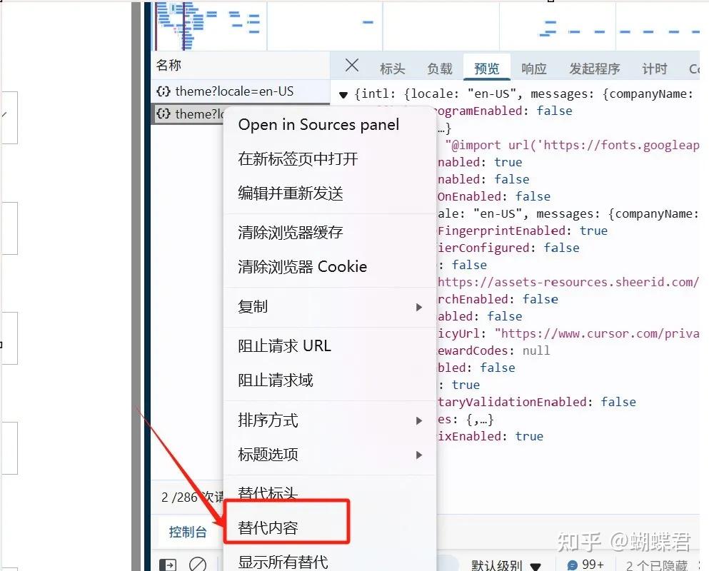Expand the 复制 submenu arrow
This screenshot has width=709, height=571.
[419, 307]
